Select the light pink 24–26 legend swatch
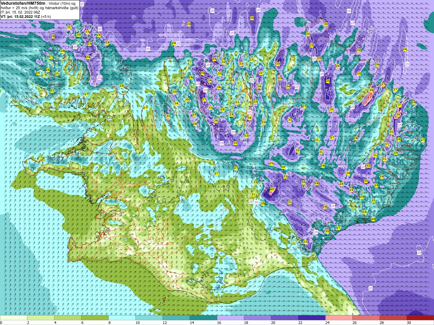The height and width of the screenshot is (325, 434). (x=339, y=318)
